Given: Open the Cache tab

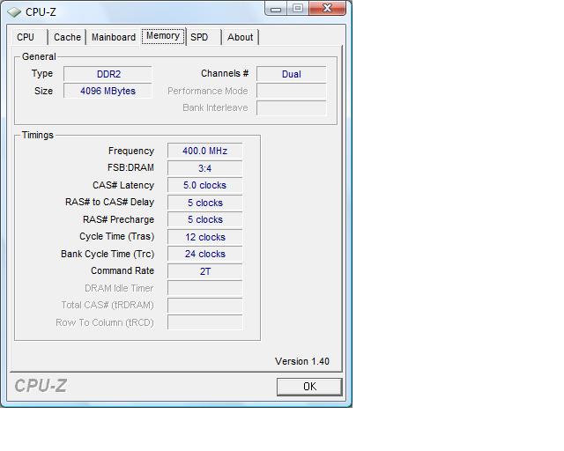Looking at the screenshot, I should point(67,37).
